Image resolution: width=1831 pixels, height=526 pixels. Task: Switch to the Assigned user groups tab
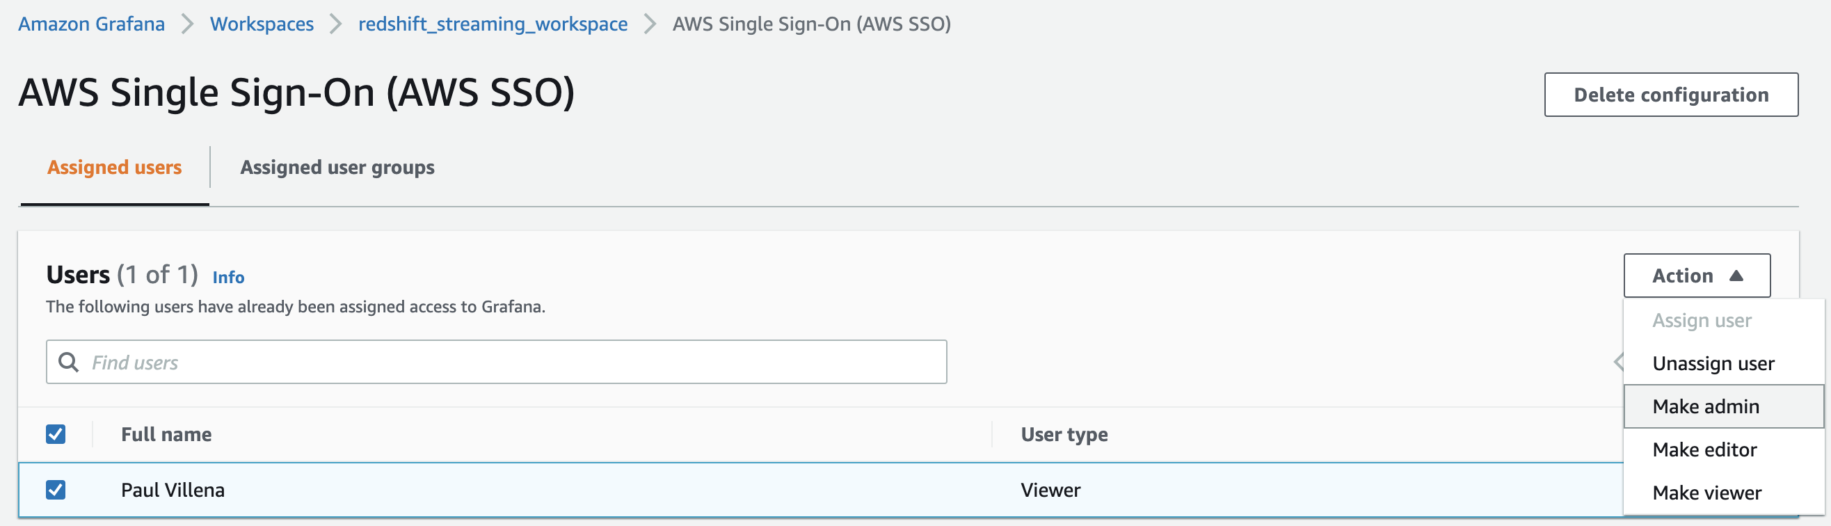[x=337, y=168]
